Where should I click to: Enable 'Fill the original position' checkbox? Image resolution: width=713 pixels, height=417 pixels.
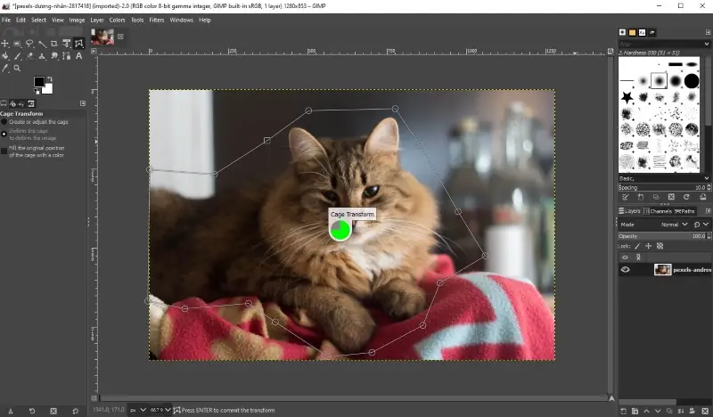coord(4,151)
